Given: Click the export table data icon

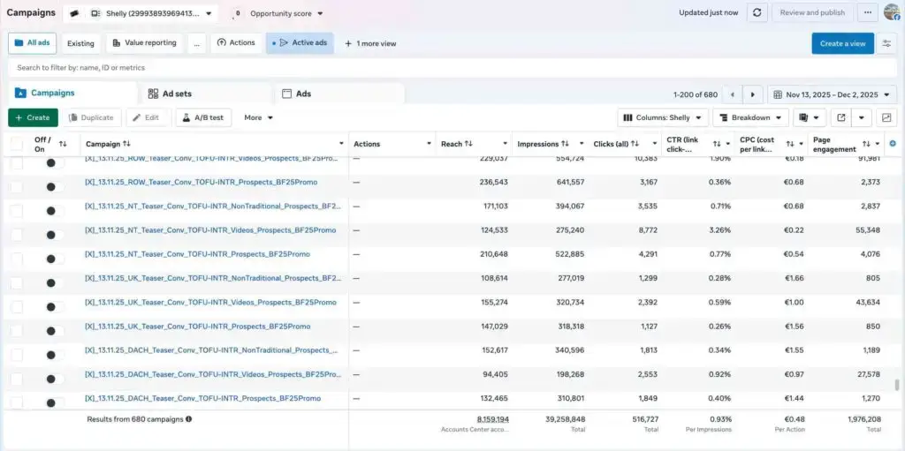Looking at the screenshot, I should tap(841, 117).
